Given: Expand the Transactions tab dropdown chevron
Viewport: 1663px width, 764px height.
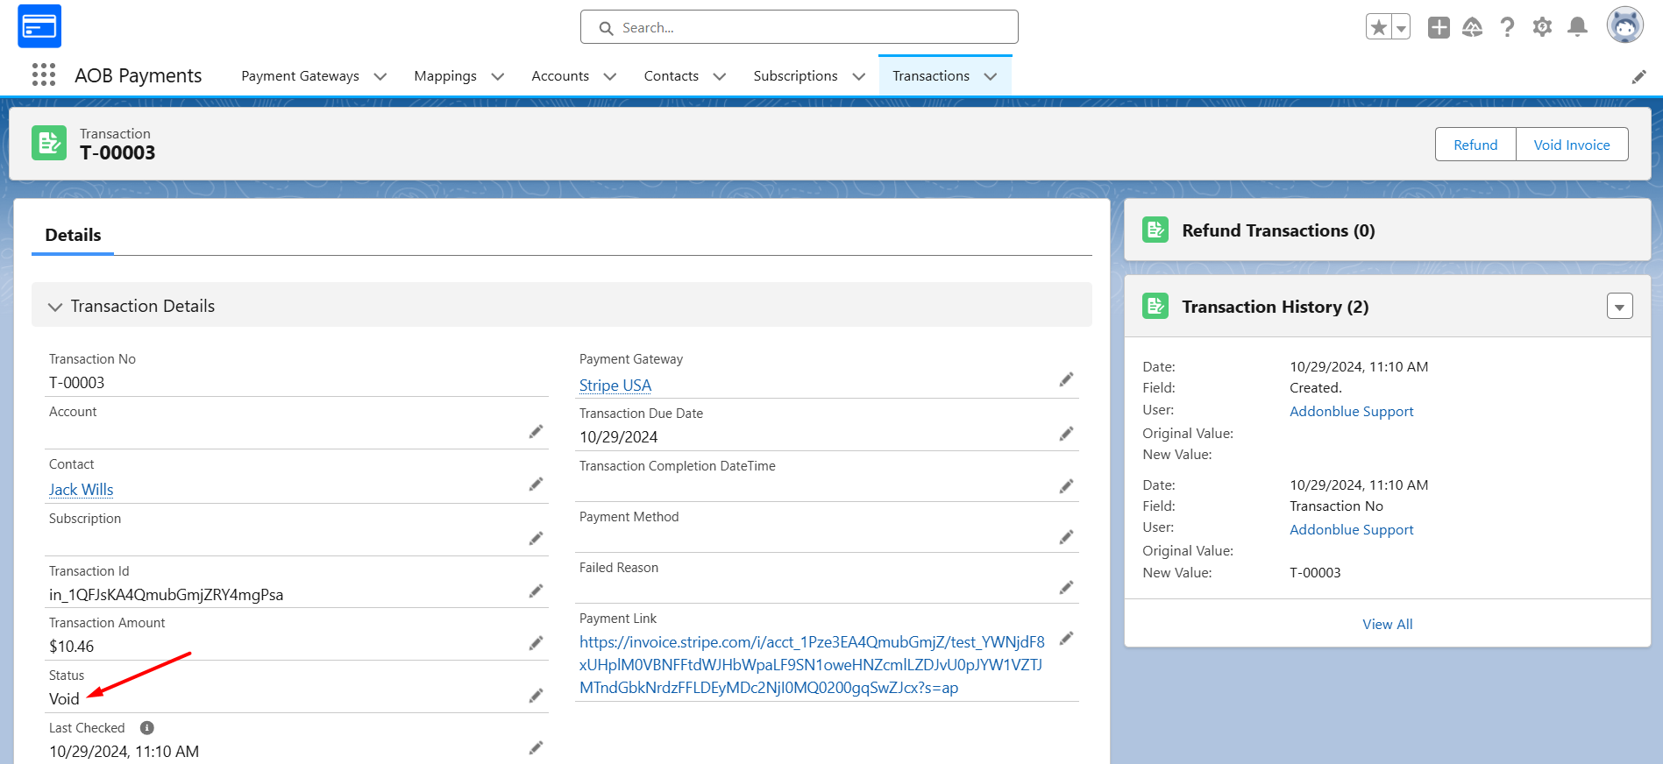Looking at the screenshot, I should pyautogui.click(x=991, y=76).
